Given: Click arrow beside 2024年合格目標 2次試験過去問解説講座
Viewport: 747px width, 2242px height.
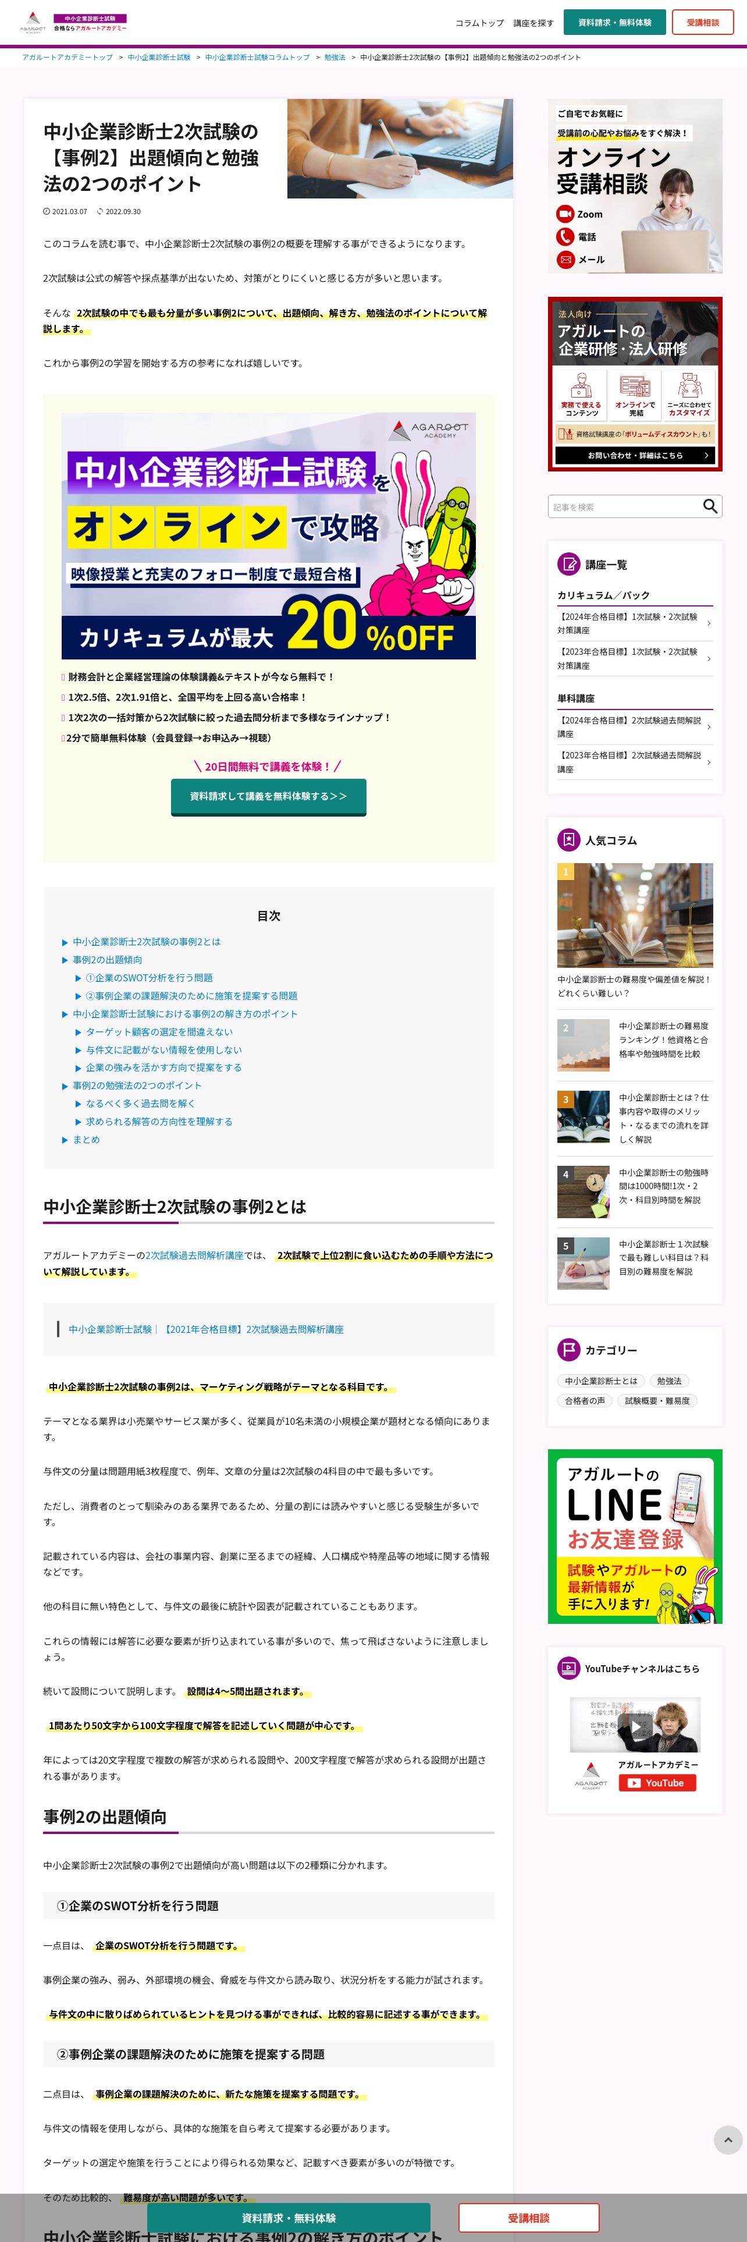Looking at the screenshot, I should click(709, 728).
